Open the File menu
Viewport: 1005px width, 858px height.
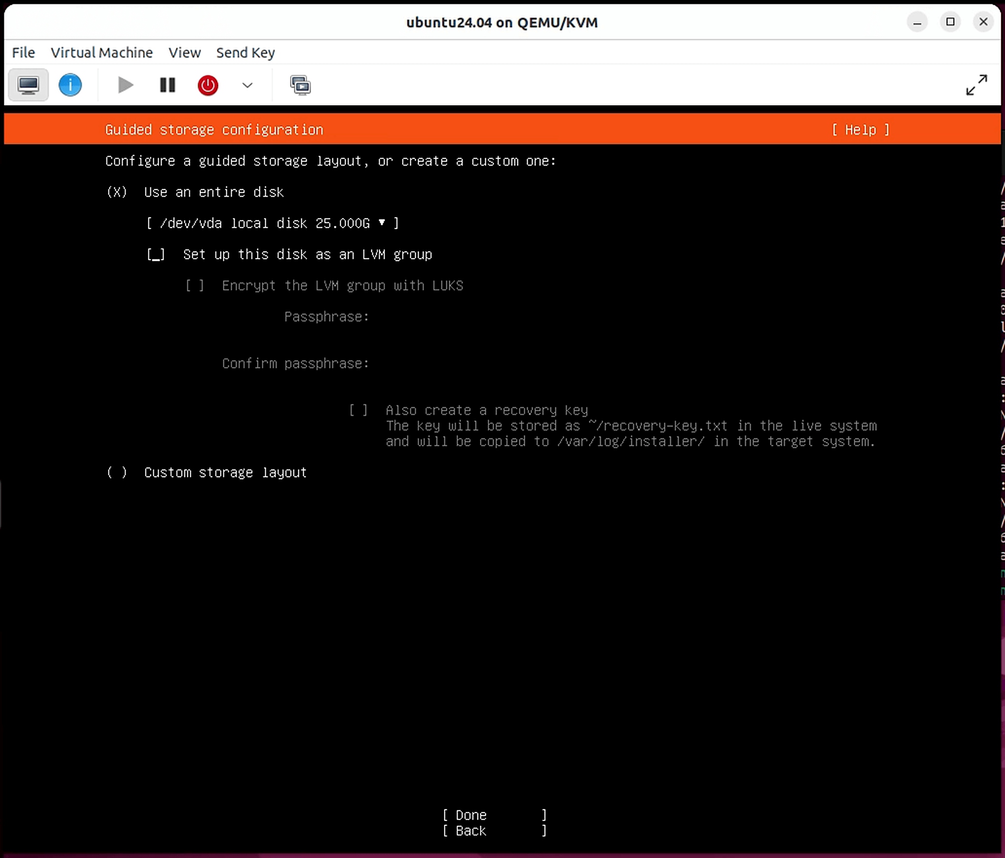tap(23, 53)
